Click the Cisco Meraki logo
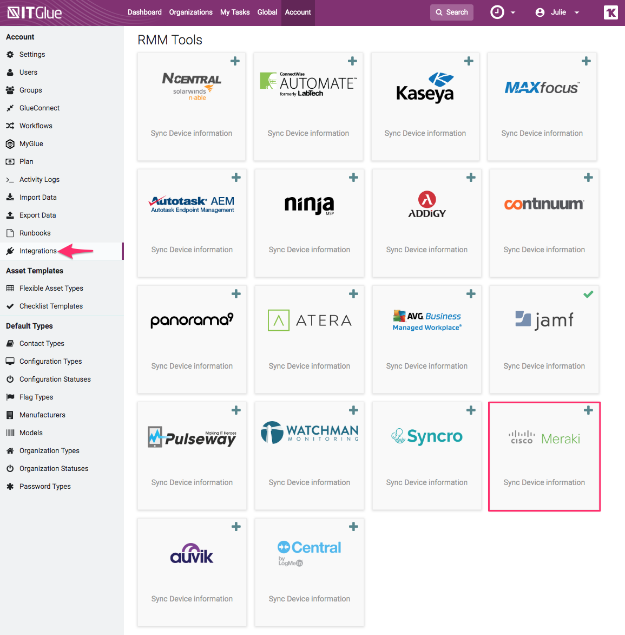The width and height of the screenshot is (625, 635). point(544,438)
